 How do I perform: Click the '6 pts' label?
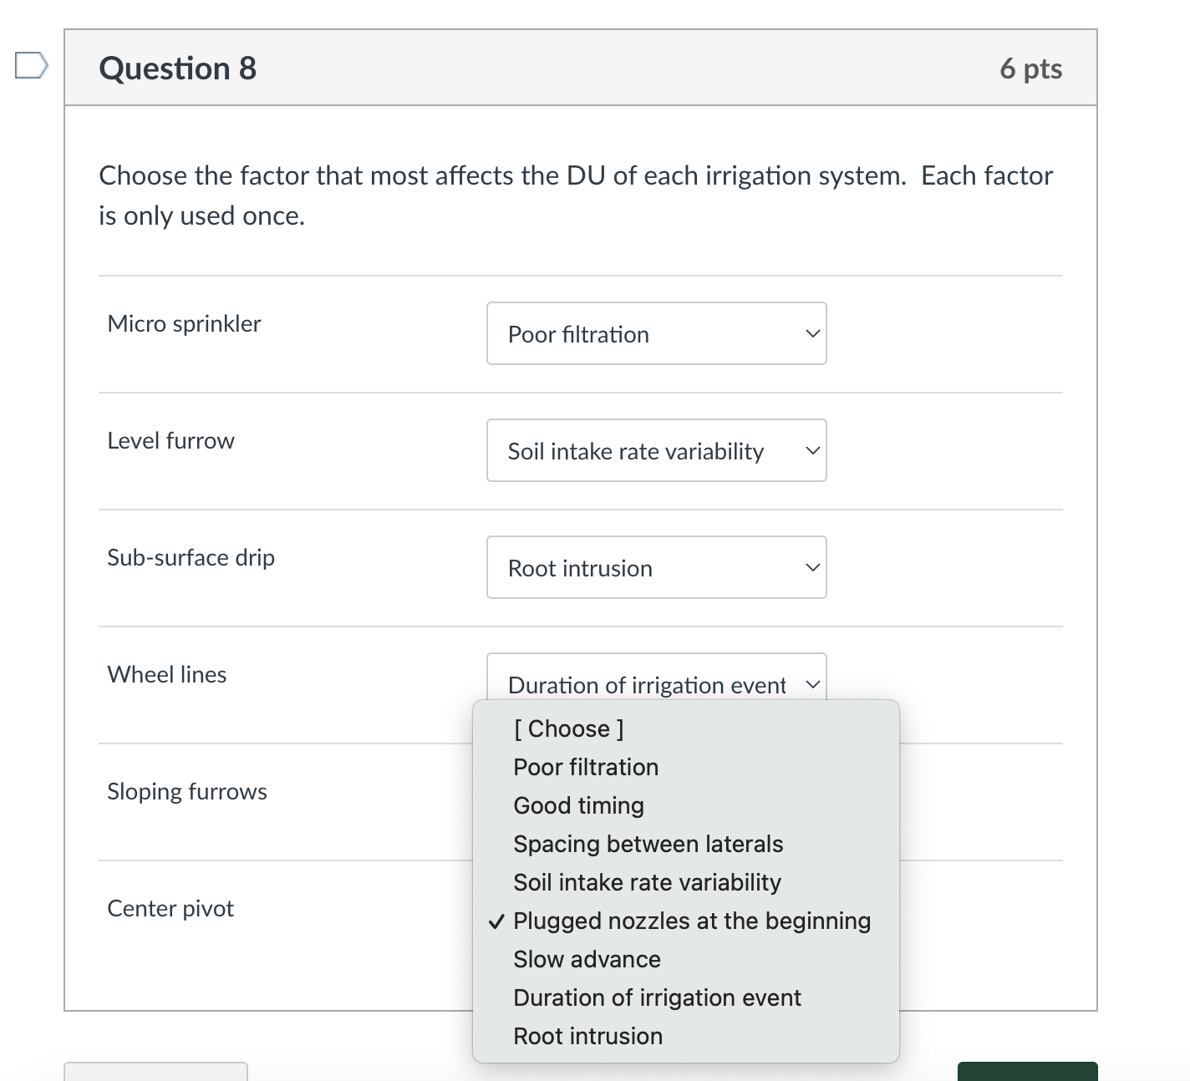[x=1032, y=69]
